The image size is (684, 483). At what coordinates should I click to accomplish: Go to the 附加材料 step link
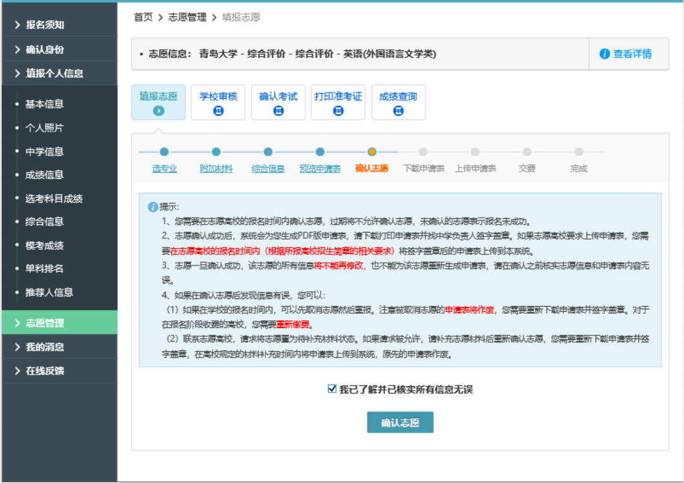click(x=216, y=169)
